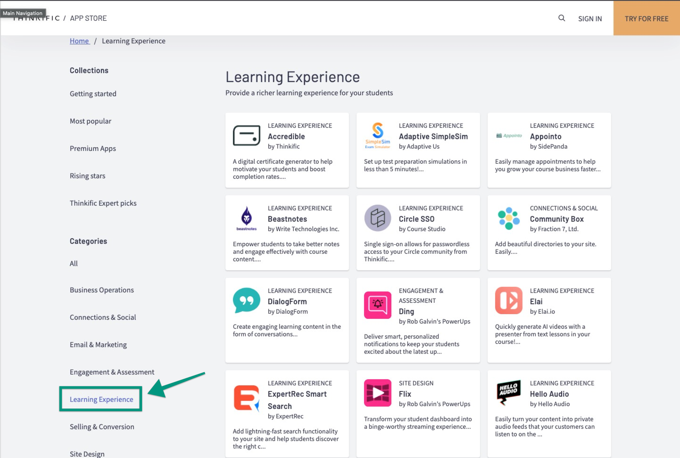Click the search magnifier icon
This screenshot has width=680, height=458.
(x=561, y=18)
